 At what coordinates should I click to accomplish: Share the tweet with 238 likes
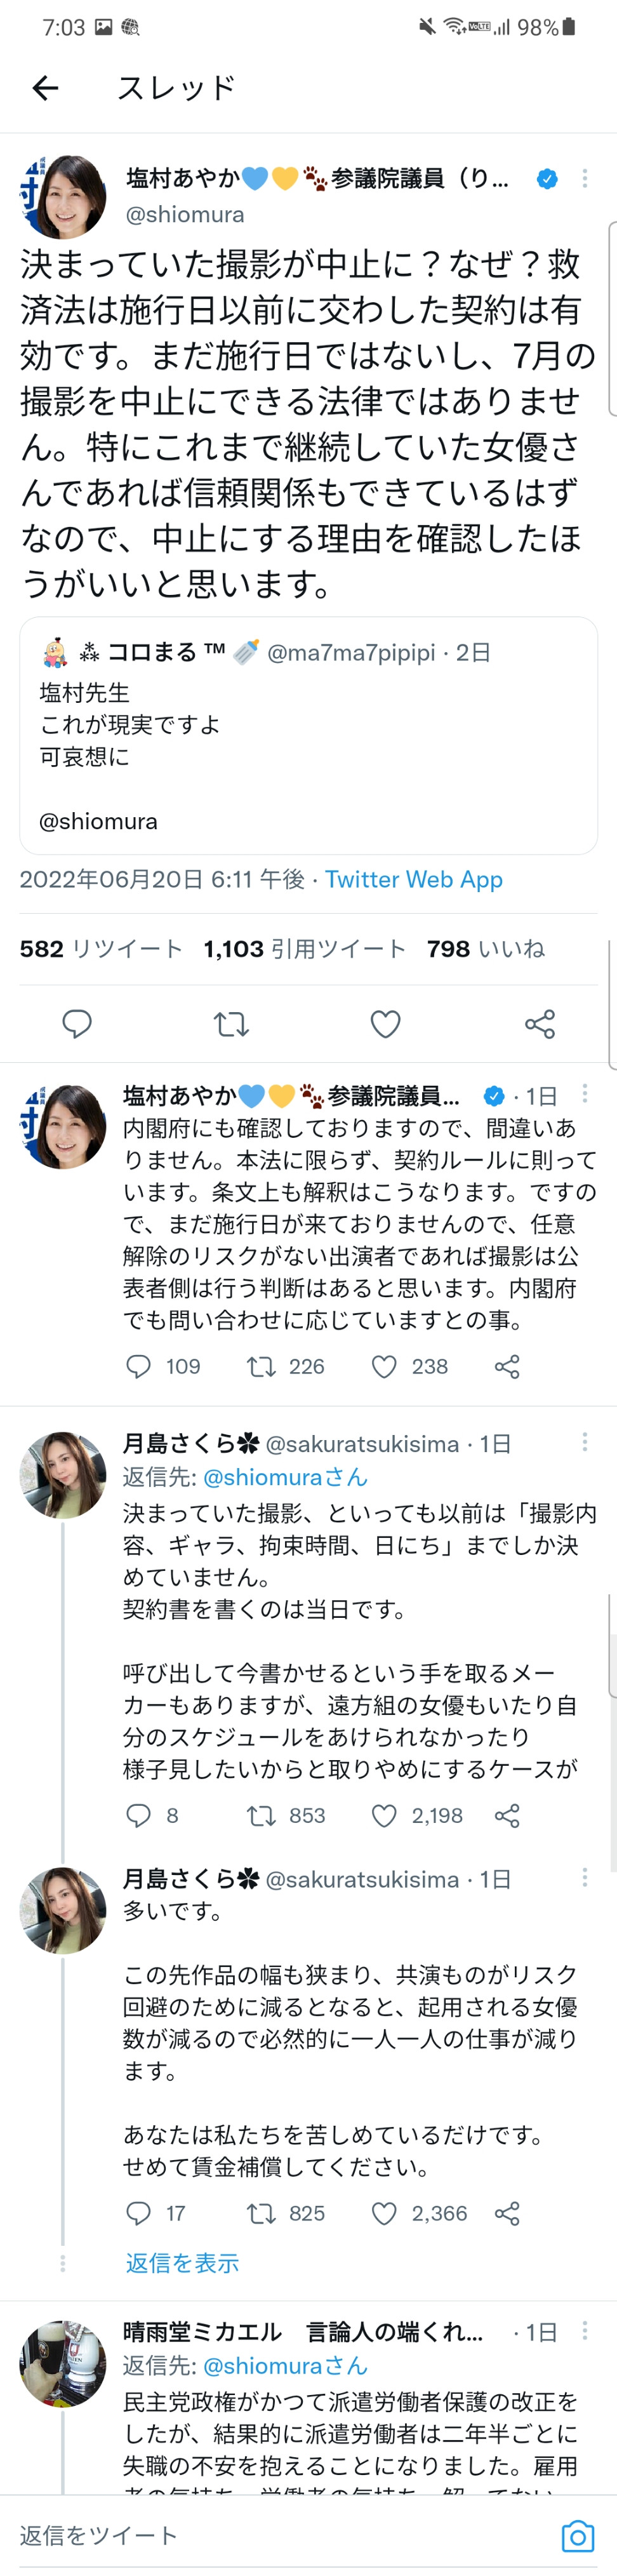pyautogui.click(x=507, y=1366)
